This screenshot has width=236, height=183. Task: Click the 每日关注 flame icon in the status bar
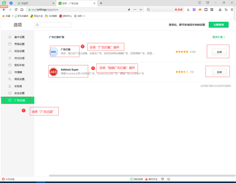pyautogui.click(x=146, y=179)
